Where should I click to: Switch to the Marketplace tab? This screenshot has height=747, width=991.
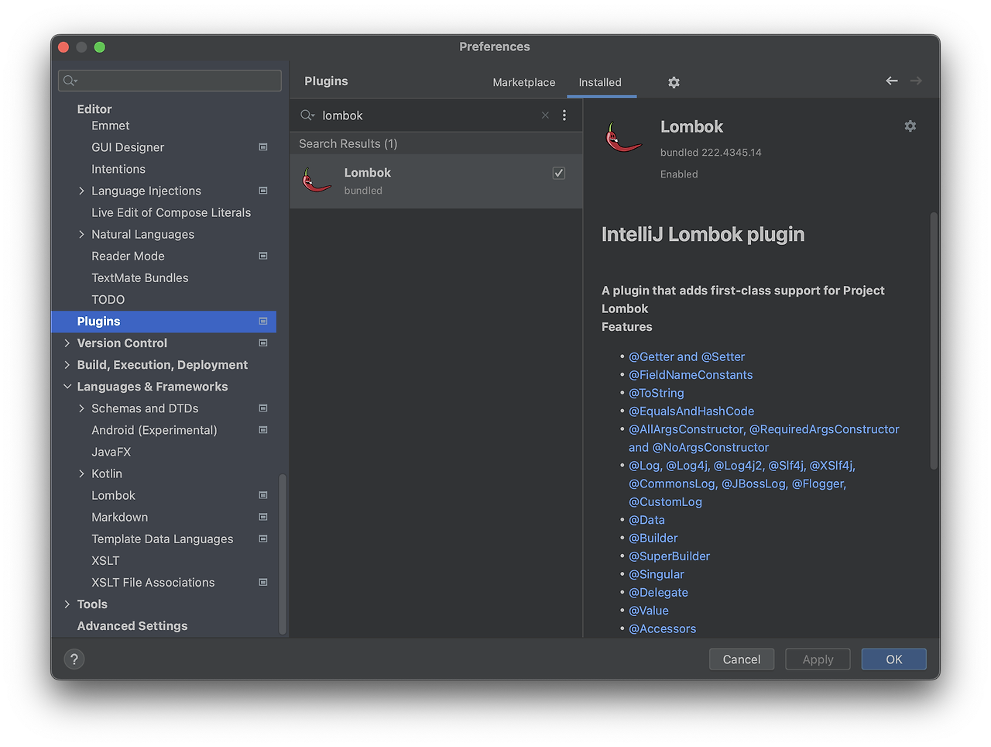point(524,82)
